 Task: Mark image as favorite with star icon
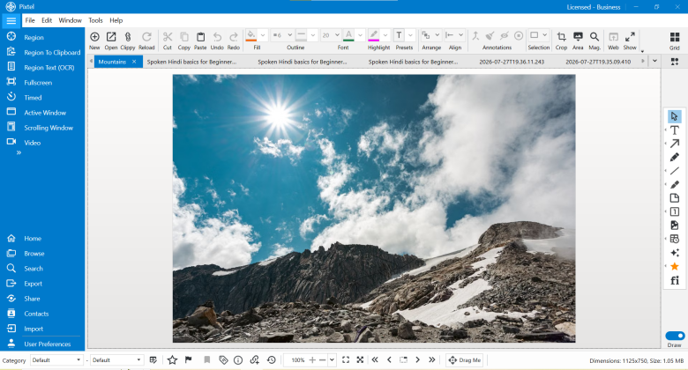172,360
